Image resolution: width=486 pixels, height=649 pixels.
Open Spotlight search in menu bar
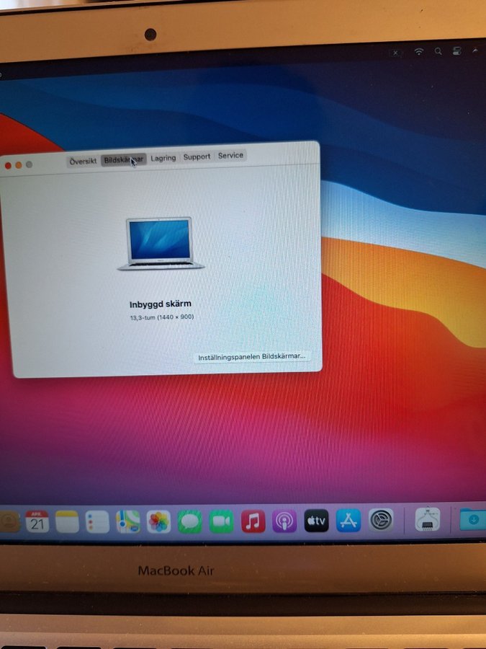pyautogui.click(x=438, y=51)
